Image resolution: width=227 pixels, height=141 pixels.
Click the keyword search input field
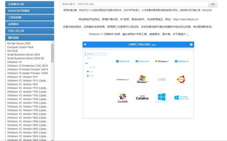coord(134,4)
